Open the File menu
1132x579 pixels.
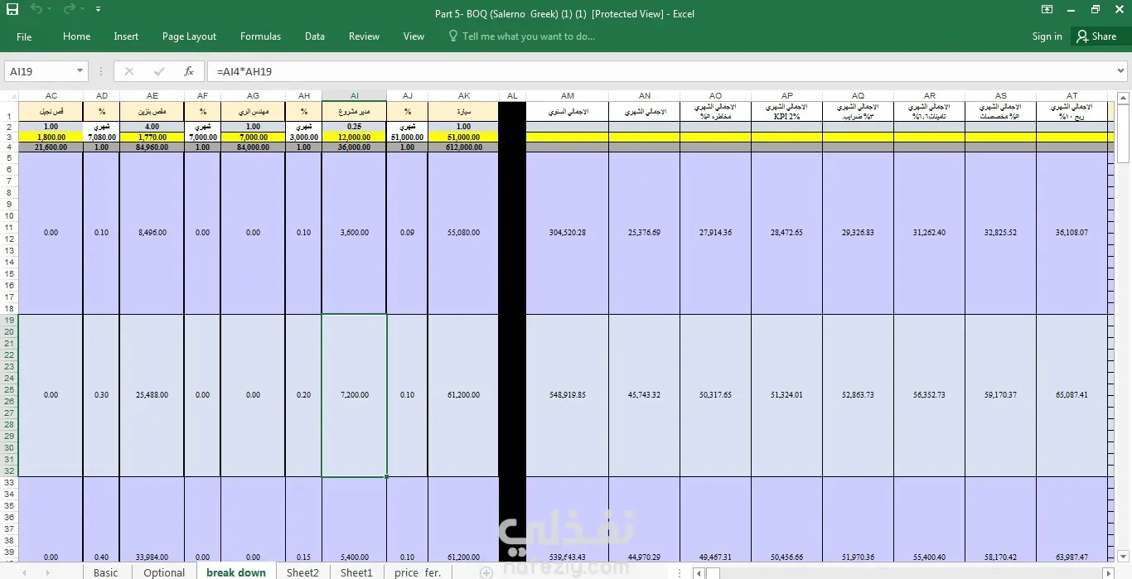(24, 36)
